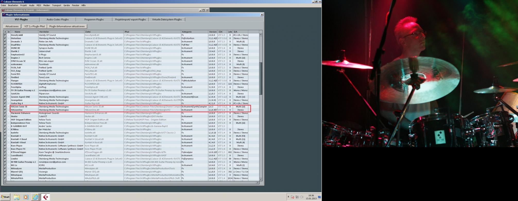518x201 pixels.
Task: Open the Projektimport/-export-PlugIns tab
Action: point(131,20)
